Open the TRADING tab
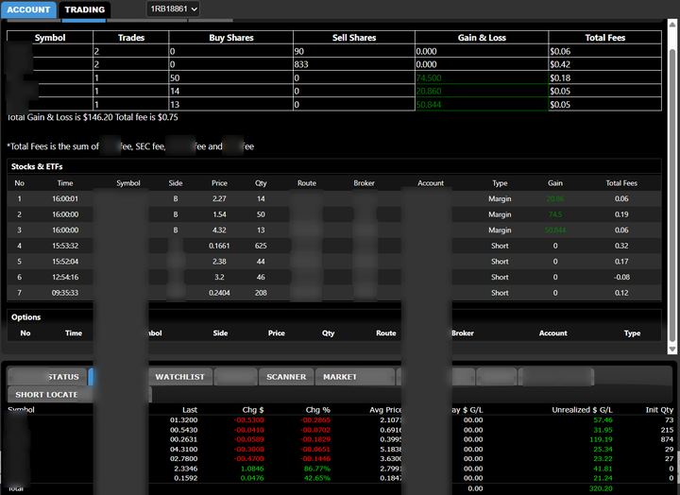 coord(85,9)
